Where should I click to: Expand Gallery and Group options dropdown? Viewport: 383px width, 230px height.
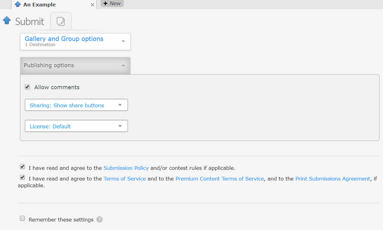coord(75,41)
